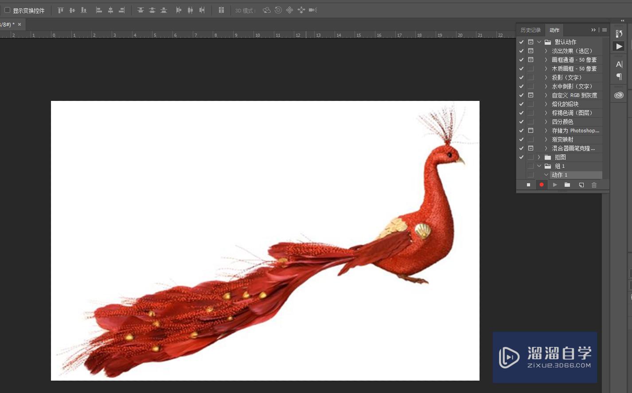Expand the 抠图 action set
The image size is (632, 393).
(x=539, y=157)
